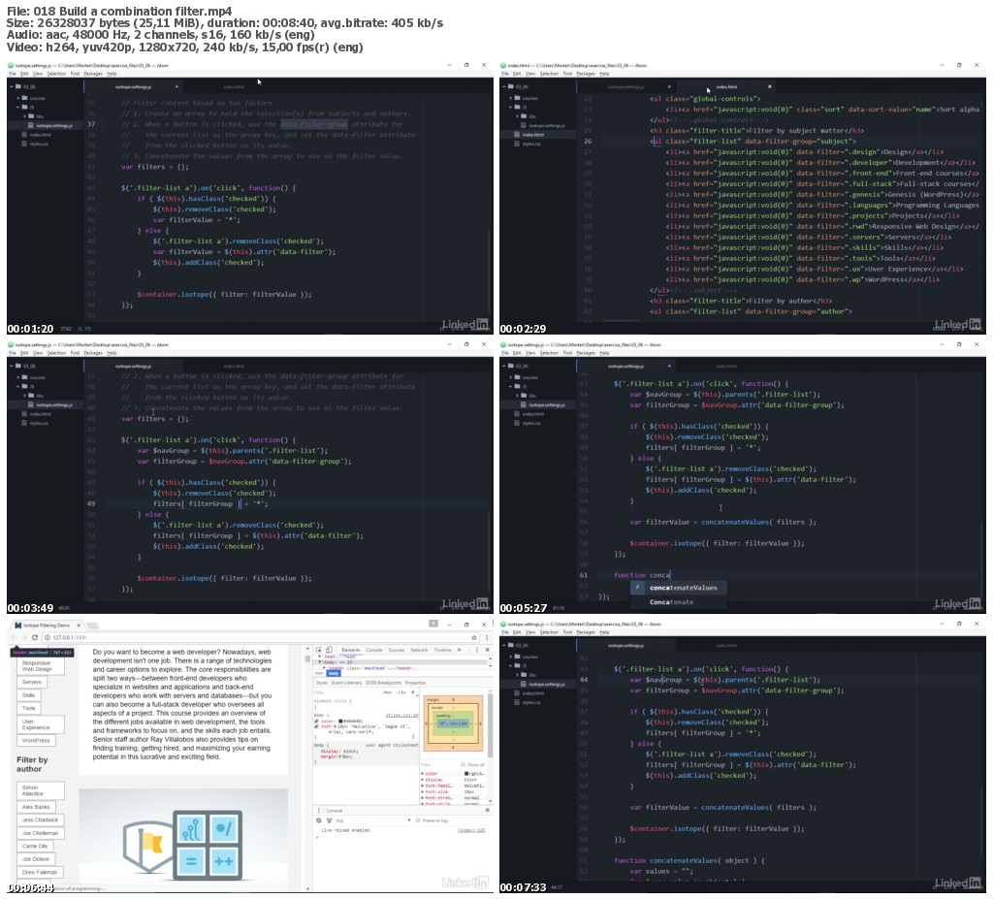Image resolution: width=993 pixels, height=899 pixels.
Task: Click the console filter funnel icon
Action: [330, 820]
